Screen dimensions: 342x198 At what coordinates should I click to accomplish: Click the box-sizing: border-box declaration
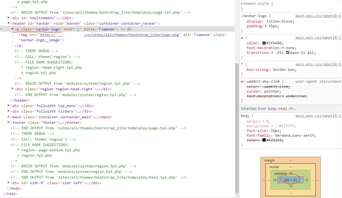pyautogui.click(x=272, y=70)
